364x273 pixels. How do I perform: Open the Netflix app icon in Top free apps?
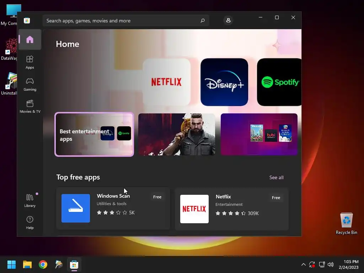point(194,209)
